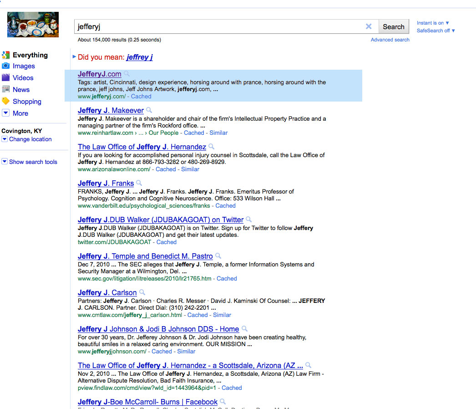
Task: Click magnifier icon beside Jeffery J. Franks
Action: (x=139, y=183)
